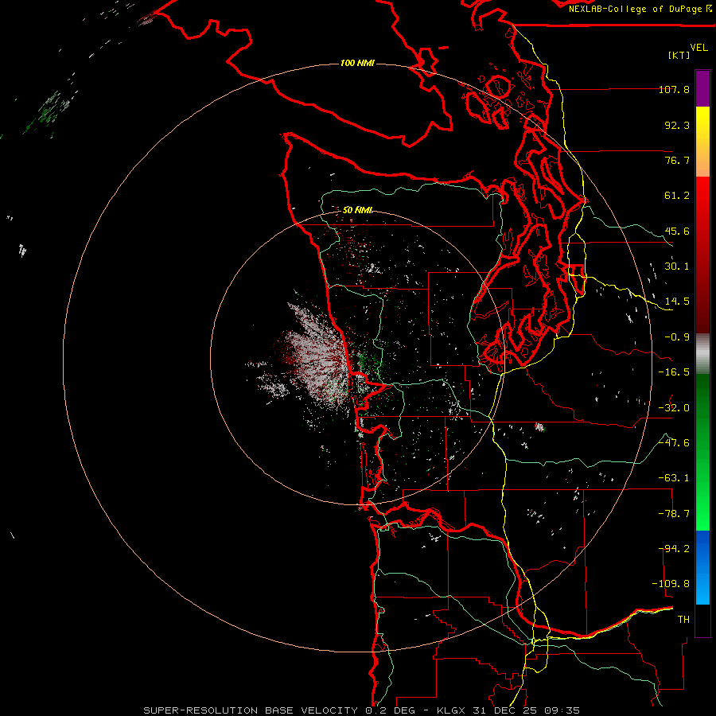
Task: Click the -109.8 value on velocity scale
Action: [671, 584]
